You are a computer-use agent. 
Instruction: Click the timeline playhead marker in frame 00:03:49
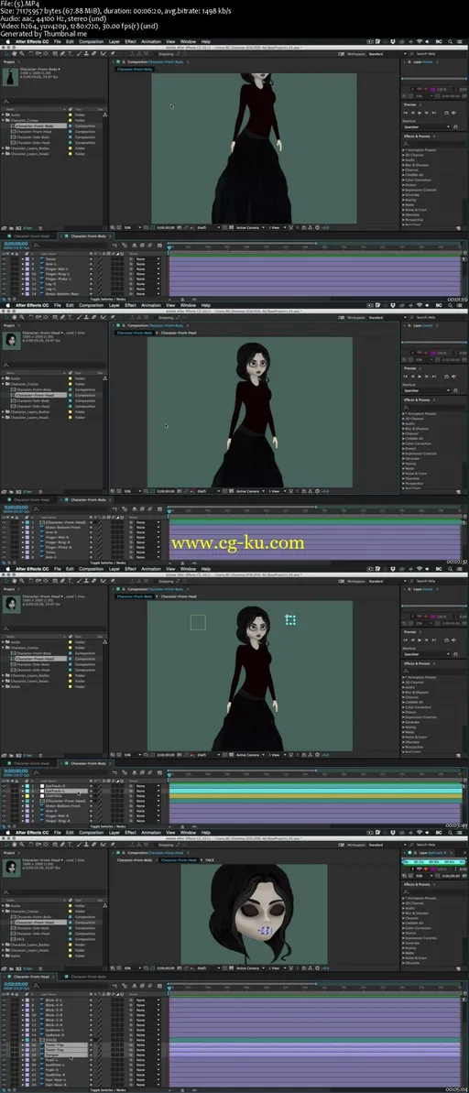point(169,773)
